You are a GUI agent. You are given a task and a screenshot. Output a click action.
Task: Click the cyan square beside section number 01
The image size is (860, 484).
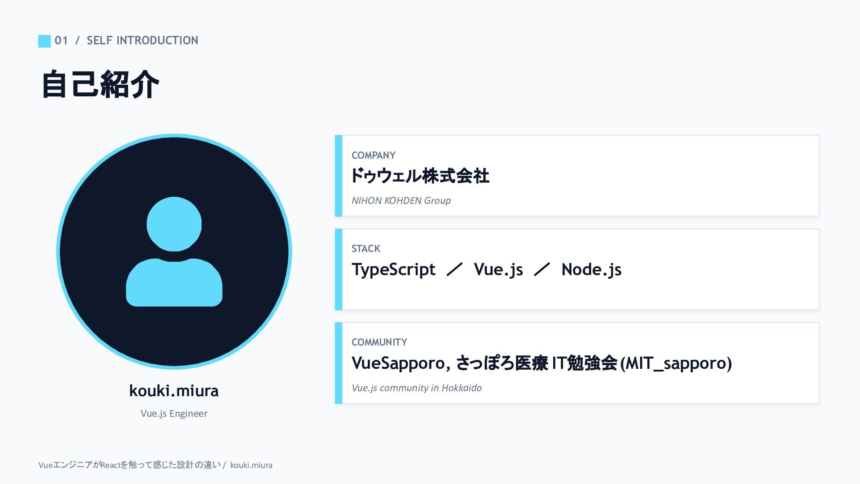(x=44, y=41)
